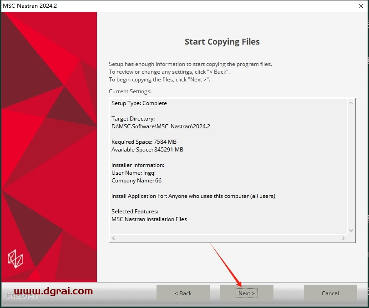Click the "MSC Nastran Installation Files" feature line
The image size is (369, 308).
click(x=149, y=219)
